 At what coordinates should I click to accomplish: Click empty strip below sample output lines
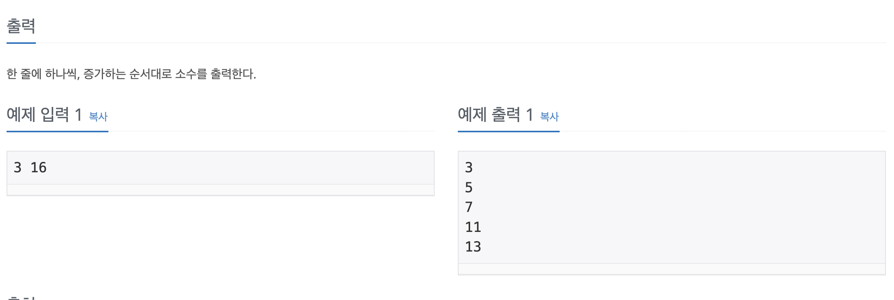coord(672,269)
